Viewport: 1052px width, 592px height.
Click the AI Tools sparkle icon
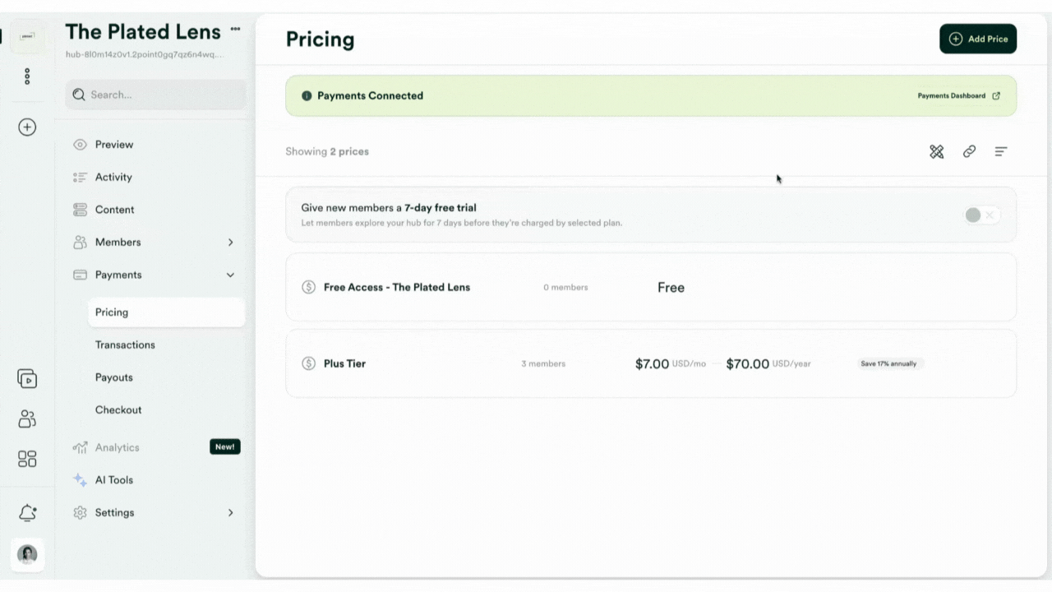[80, 480]
